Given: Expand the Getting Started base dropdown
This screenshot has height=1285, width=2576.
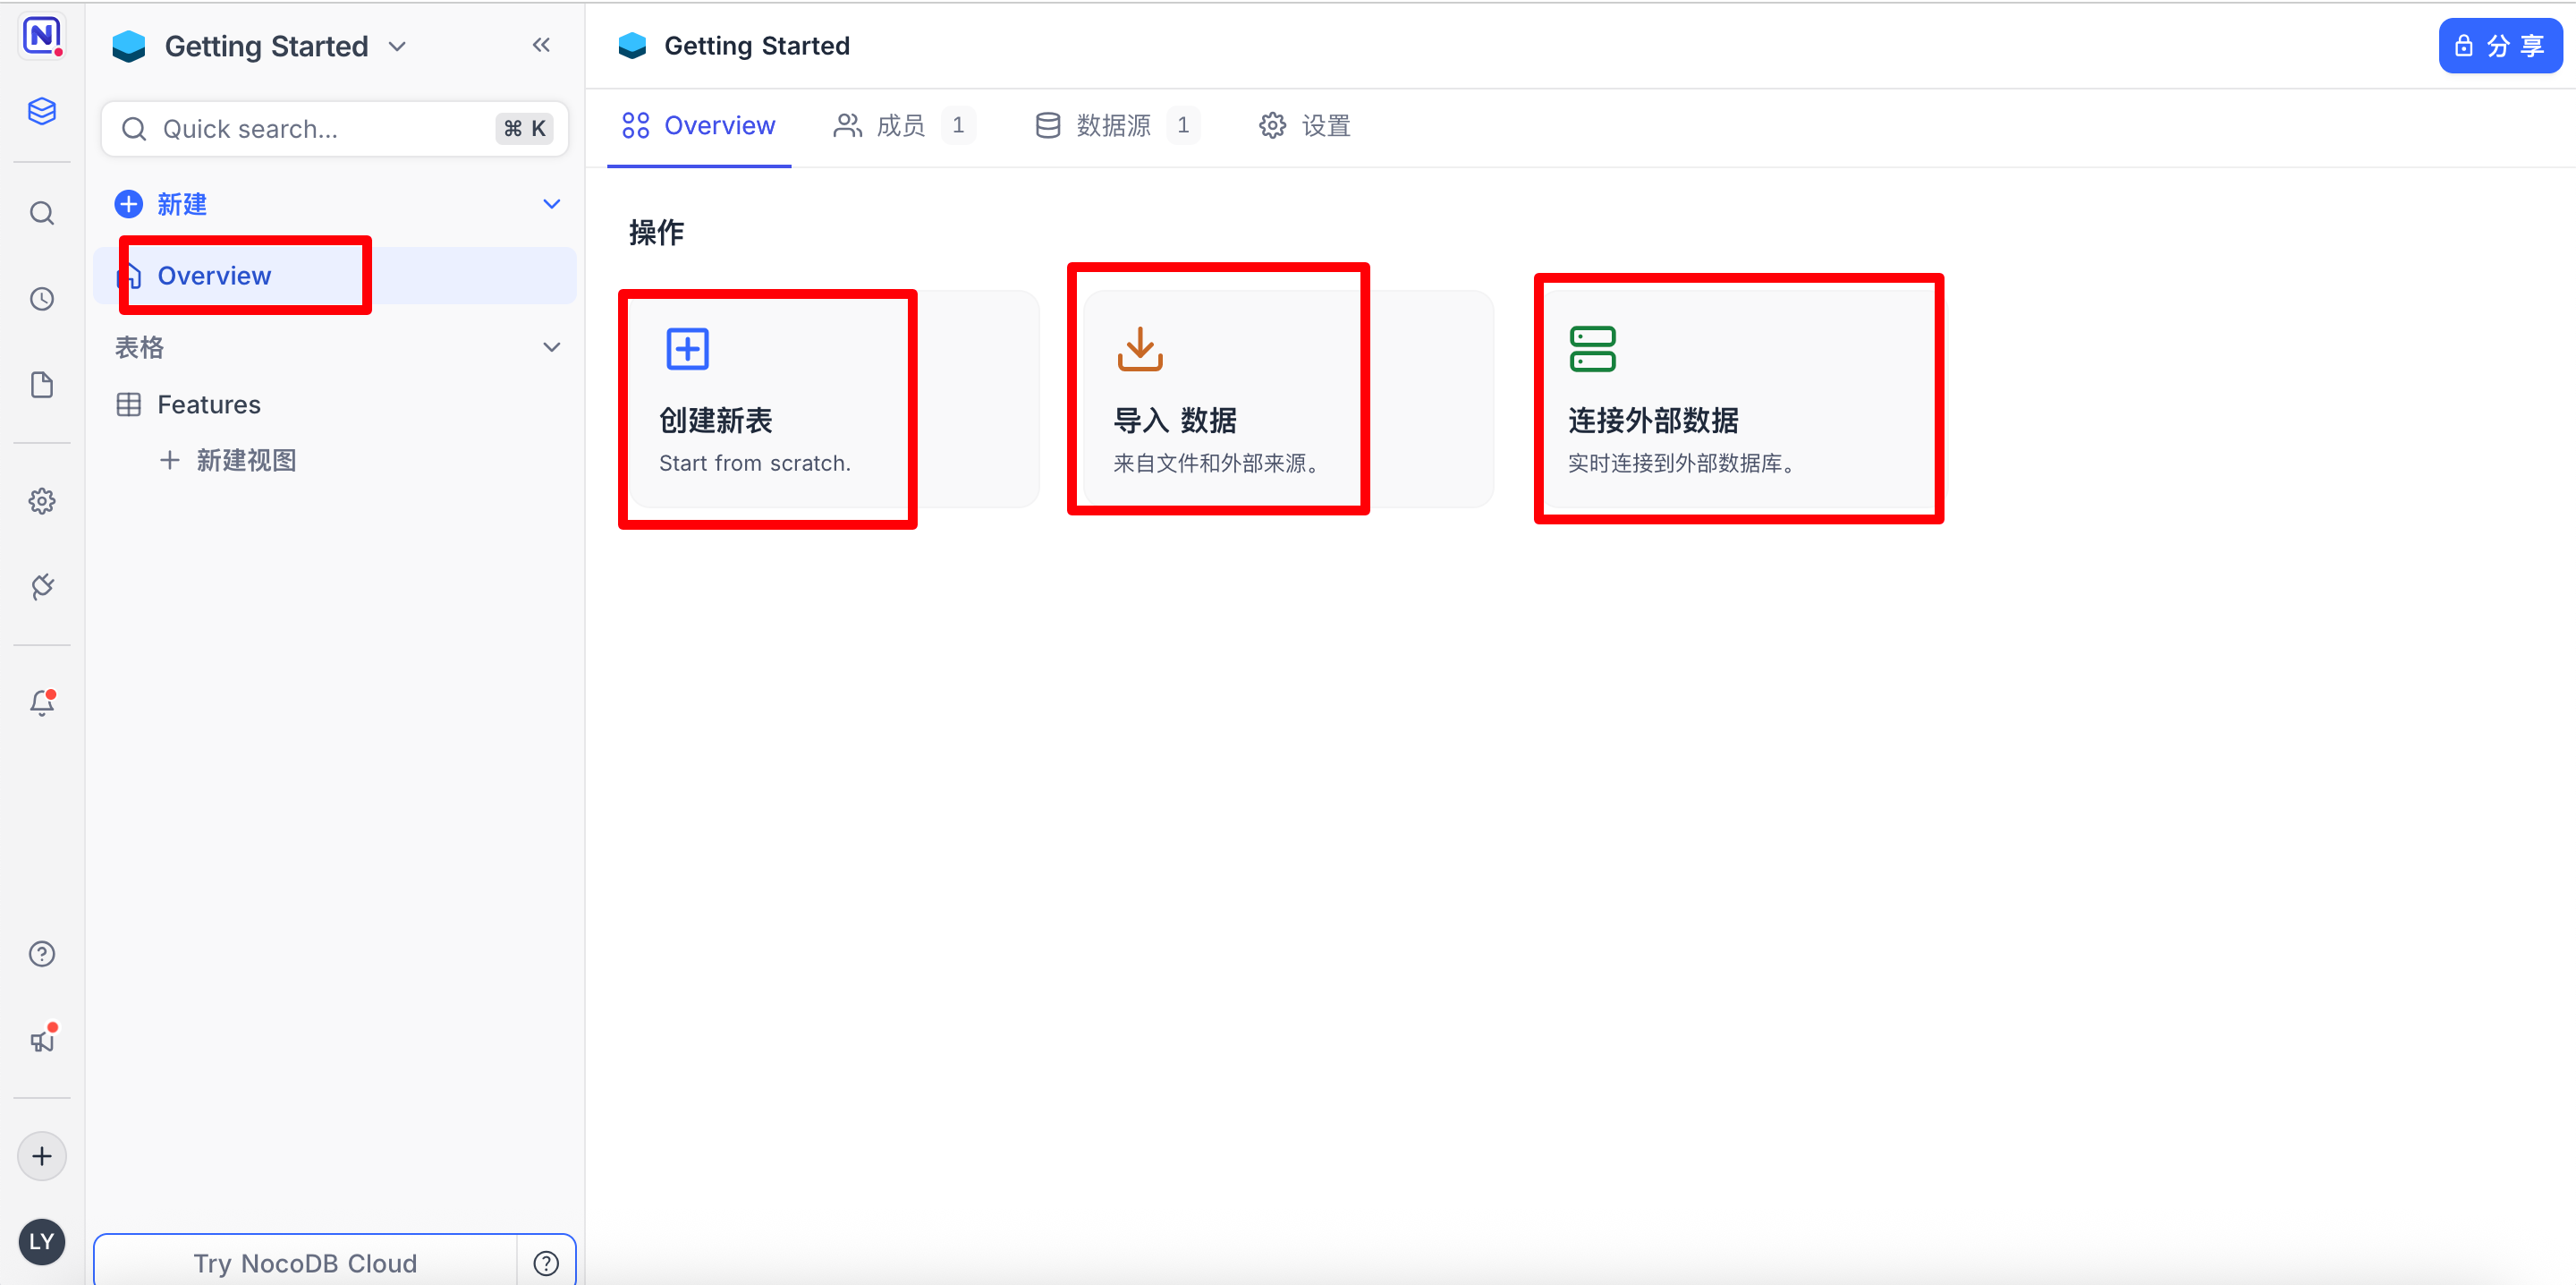Looking at the screenshot, I should [x=397, y=47].
